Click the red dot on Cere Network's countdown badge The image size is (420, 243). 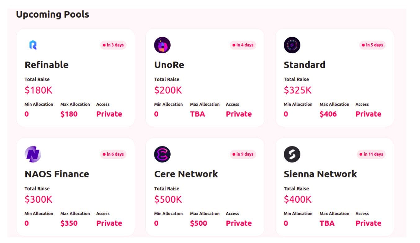click(233, 154)
